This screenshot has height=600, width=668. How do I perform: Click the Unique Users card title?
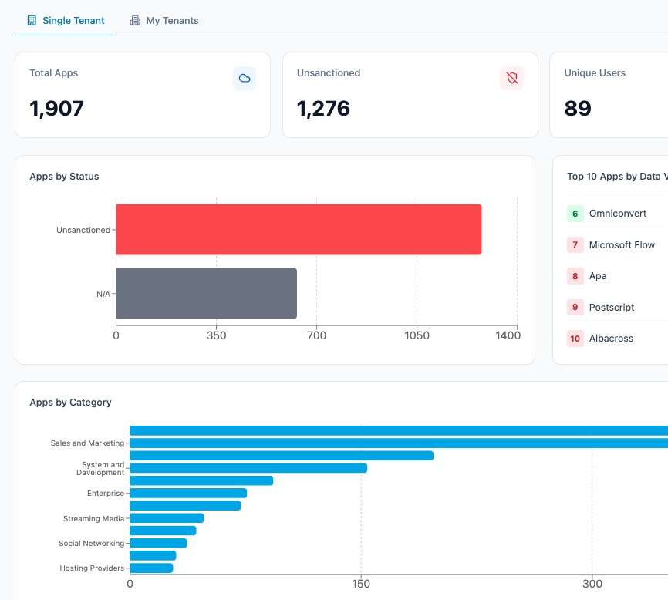pos(595,72)
